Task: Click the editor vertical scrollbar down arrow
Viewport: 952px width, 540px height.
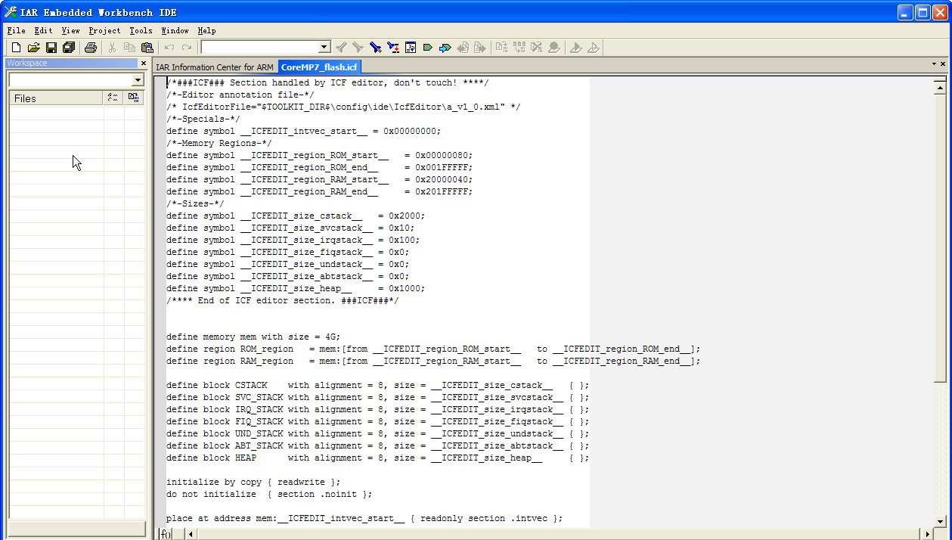Action: coord(941,521)
